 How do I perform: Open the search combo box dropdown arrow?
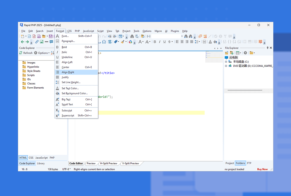[x=182, y=36]
